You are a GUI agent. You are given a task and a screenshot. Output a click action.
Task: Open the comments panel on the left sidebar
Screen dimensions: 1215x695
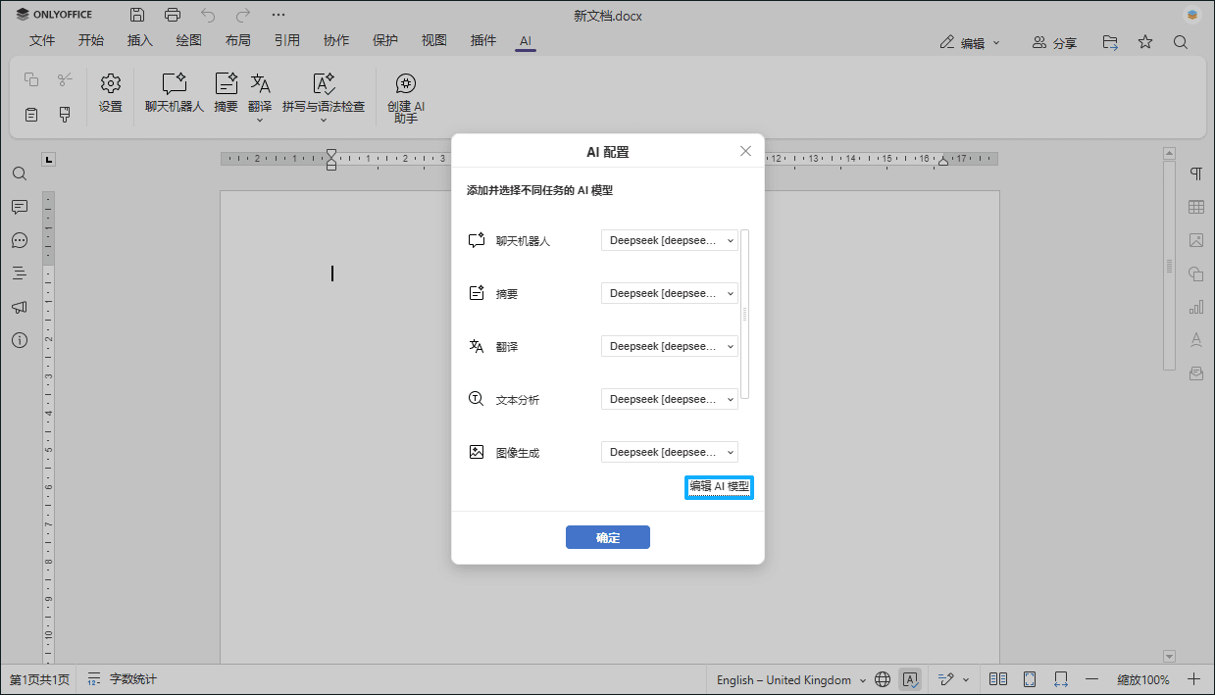pos(20,207)
